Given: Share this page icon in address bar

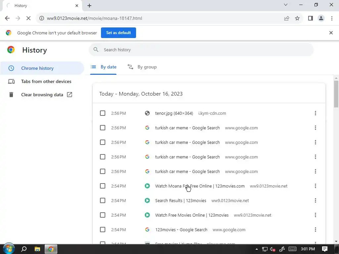Looking at the screenshot, I should [287, 19].
